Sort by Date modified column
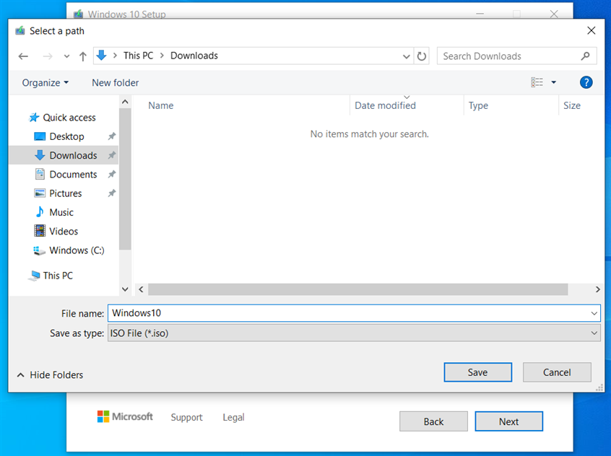Screen dimensions: 611x456 tap(385, 105)
